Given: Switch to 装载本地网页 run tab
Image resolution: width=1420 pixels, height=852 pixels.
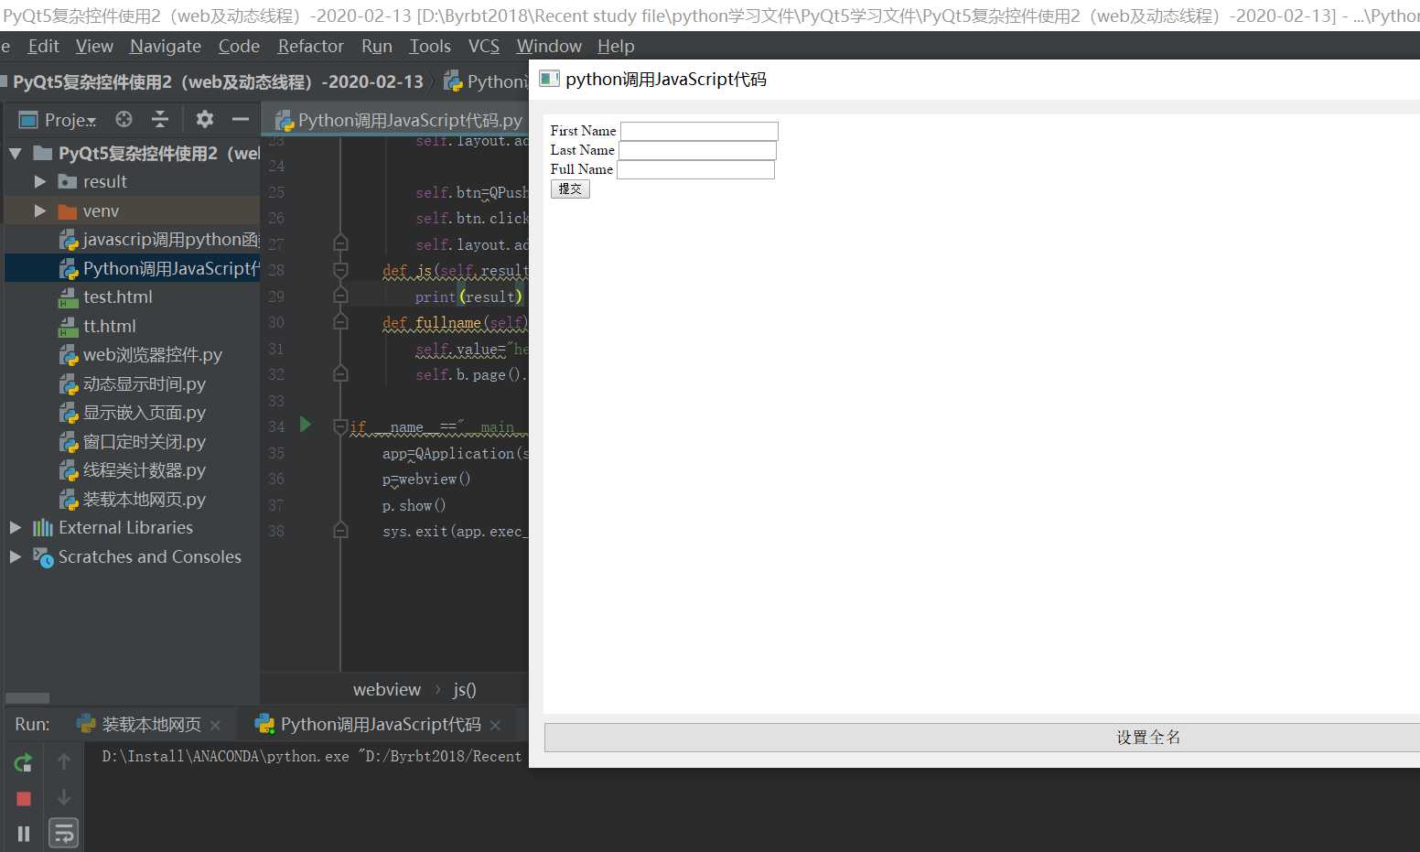Looking at the screenshot, I should point(150,725).
